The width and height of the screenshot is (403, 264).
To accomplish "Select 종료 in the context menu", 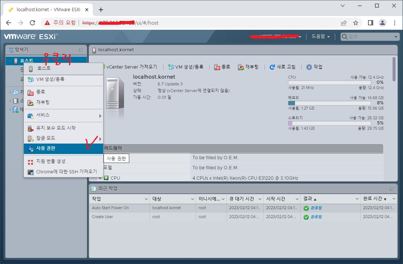I will click(x=63, y=92).
